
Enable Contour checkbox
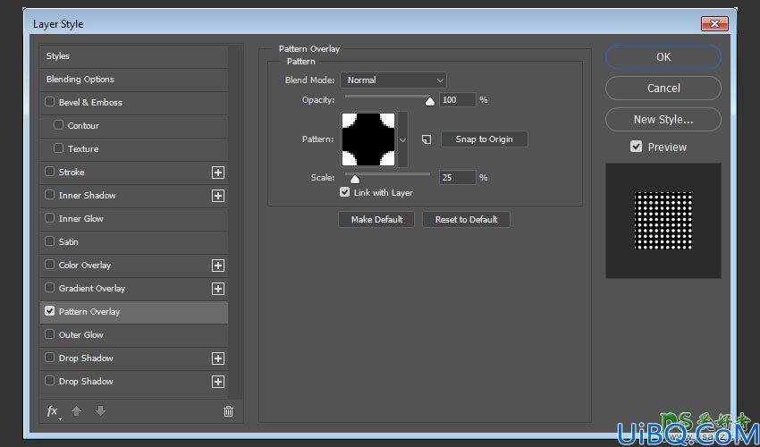59,125
